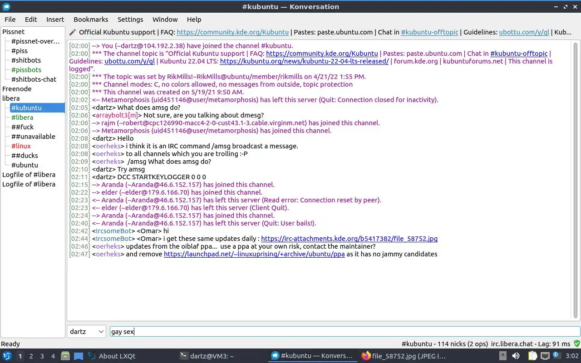Click the Konversation taskbar entry
This screenshot has width=581, height=363.
pyautogui.click(x=312, y=356)
